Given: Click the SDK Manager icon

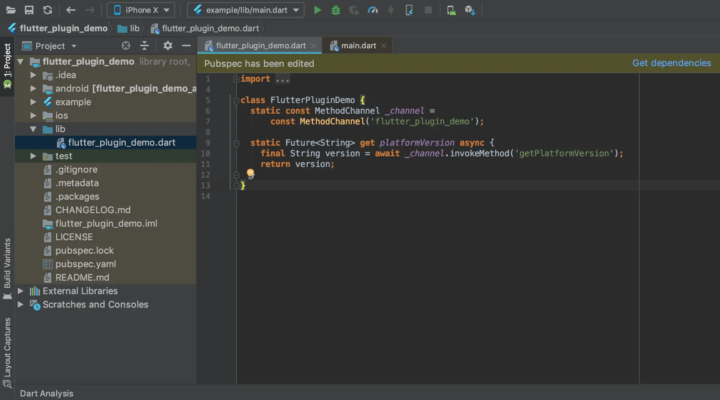Looking at the screenshot, I should click(470, 10).
